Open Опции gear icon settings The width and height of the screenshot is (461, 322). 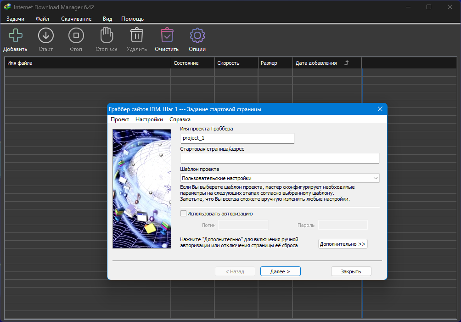(197, 36)
